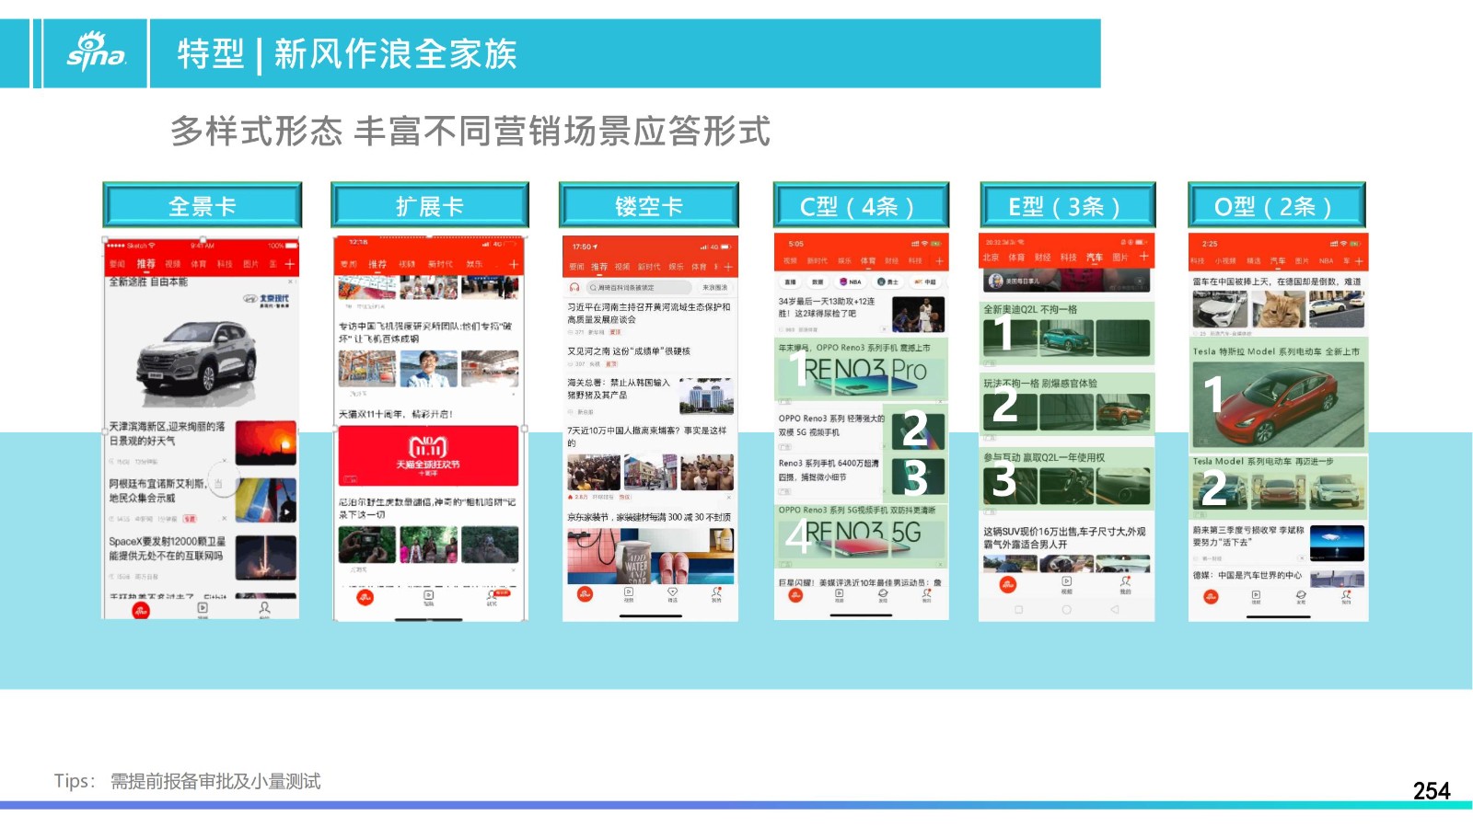Tap the NBA chip in C型 phone
The width and height of the screenshot is (1473, 827).
[x=851, y=282]
